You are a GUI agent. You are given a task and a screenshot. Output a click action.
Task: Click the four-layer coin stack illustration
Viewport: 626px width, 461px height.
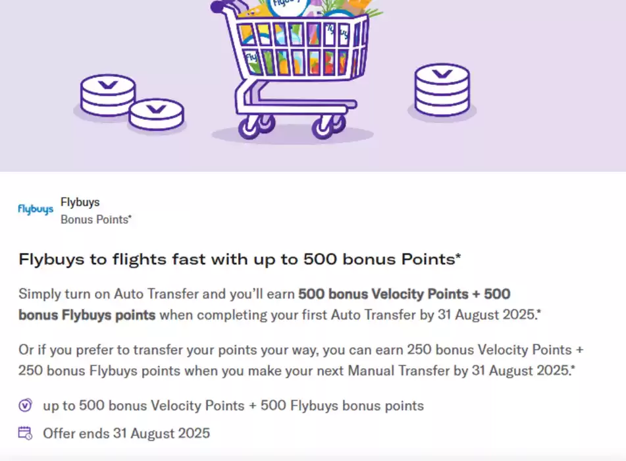point(442,90)
